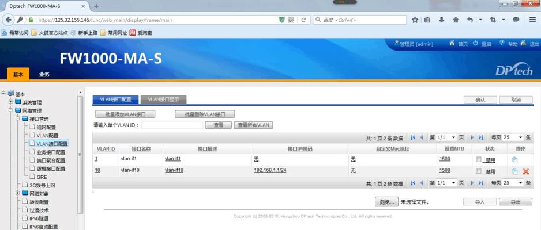Click the single VLAN ID input field
The height and width of the screenshot is (230, 541).
pos(172,125)
